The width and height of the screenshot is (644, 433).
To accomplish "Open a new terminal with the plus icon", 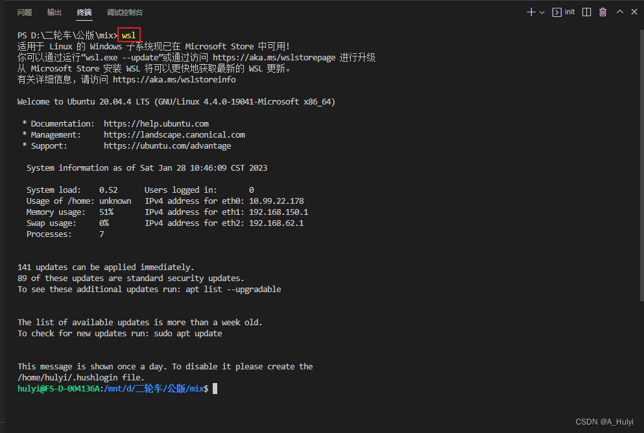I will (531, 11).
